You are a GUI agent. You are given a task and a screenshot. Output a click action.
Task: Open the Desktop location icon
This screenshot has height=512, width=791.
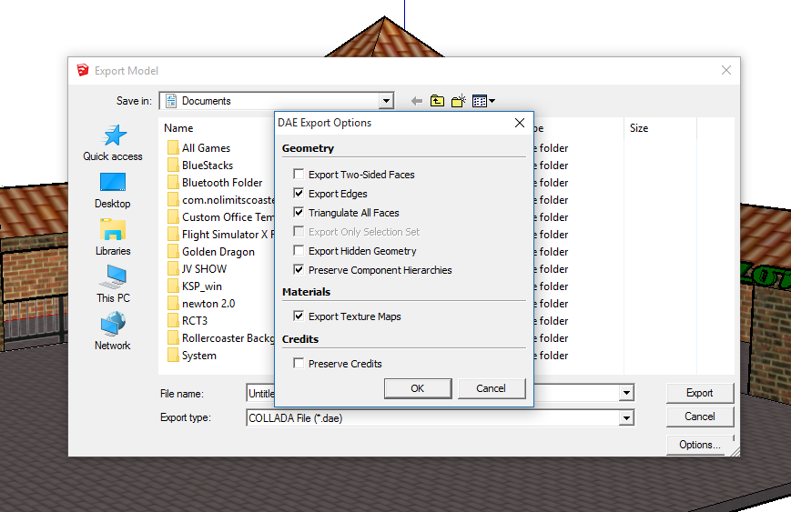[113, 183]
